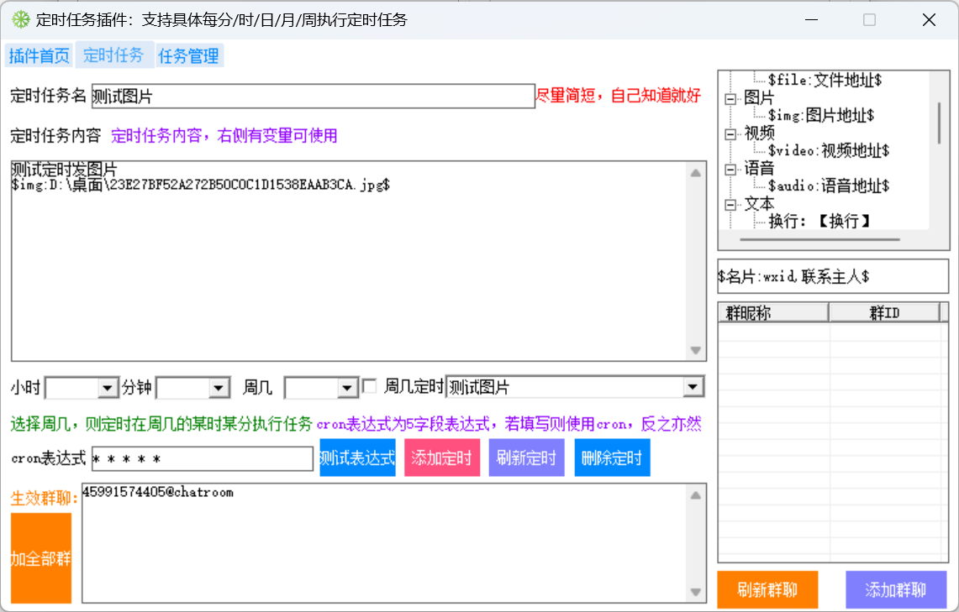The height and width of the screenshot is (612, 959).
Task: Open the 分钟 dropdown
Action: (219, 387)
